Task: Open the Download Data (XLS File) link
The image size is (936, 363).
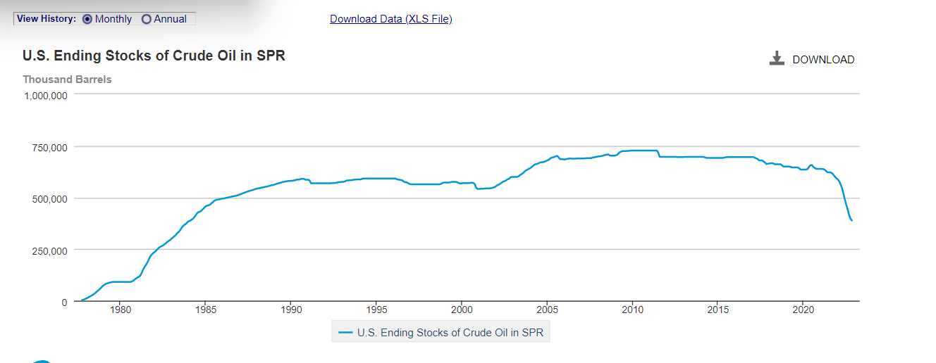Action: click(x=390, y=19)
